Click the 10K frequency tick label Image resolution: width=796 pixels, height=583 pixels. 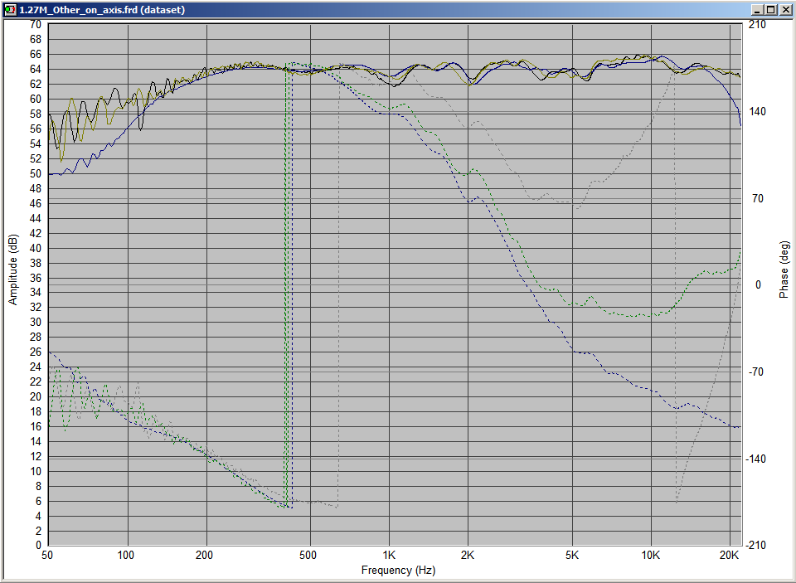651,555
